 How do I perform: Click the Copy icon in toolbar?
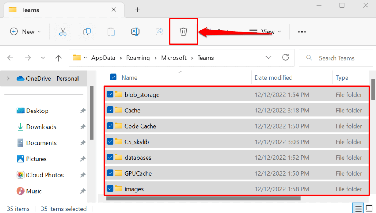tap(87, 32)
